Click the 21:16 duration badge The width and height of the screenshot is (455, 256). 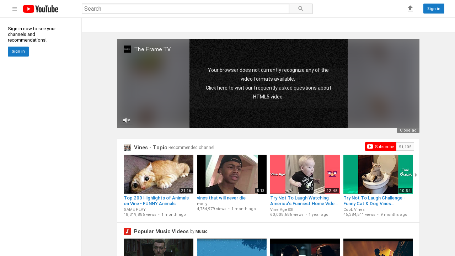(x=186, y=191)
